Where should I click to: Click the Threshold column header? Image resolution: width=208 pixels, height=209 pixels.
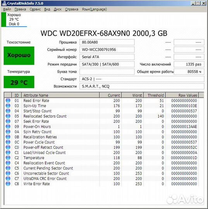[x=155, y=95]
